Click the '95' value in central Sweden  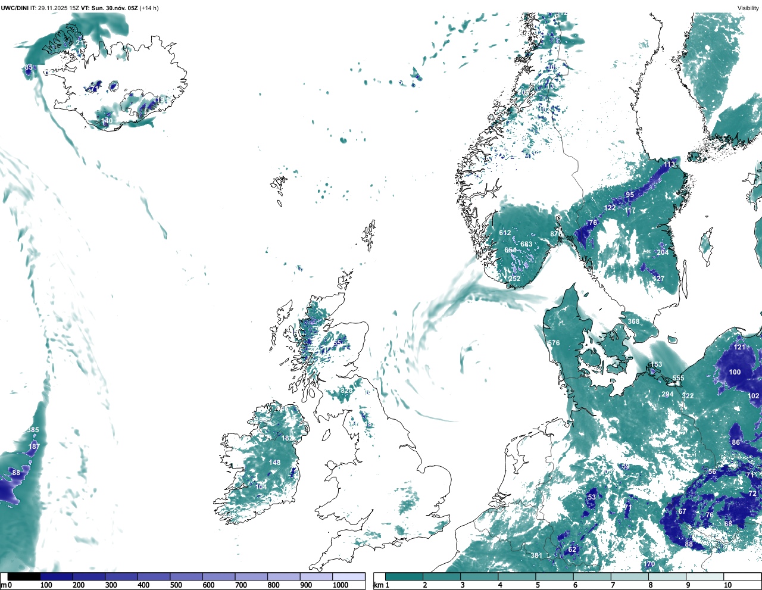[x=630, y=195]
